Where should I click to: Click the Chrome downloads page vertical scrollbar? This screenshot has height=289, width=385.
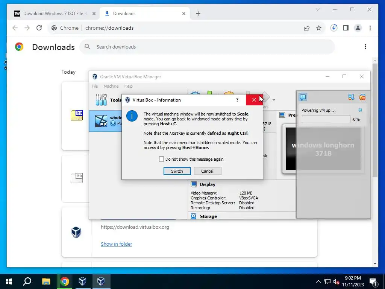[x=375, y=120]
